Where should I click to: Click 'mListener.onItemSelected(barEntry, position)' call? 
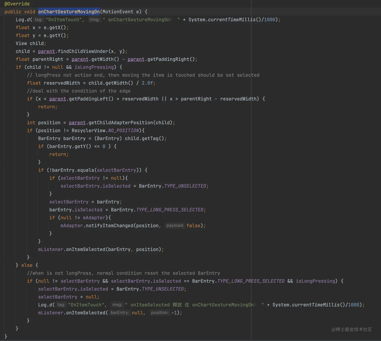[100, 249]
